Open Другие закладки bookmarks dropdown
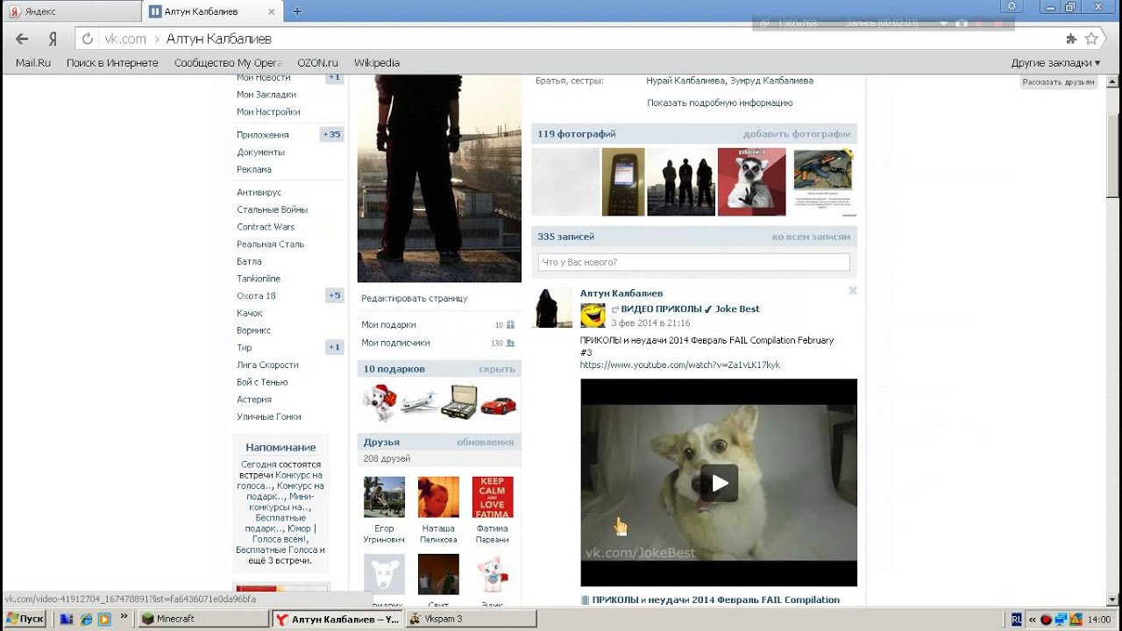1122x631 pixels. 1055,63
